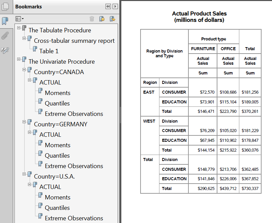Open the Page Thumbnails panel icon
Viewport: 272px width, 223px height.
(x=5, y=6)
